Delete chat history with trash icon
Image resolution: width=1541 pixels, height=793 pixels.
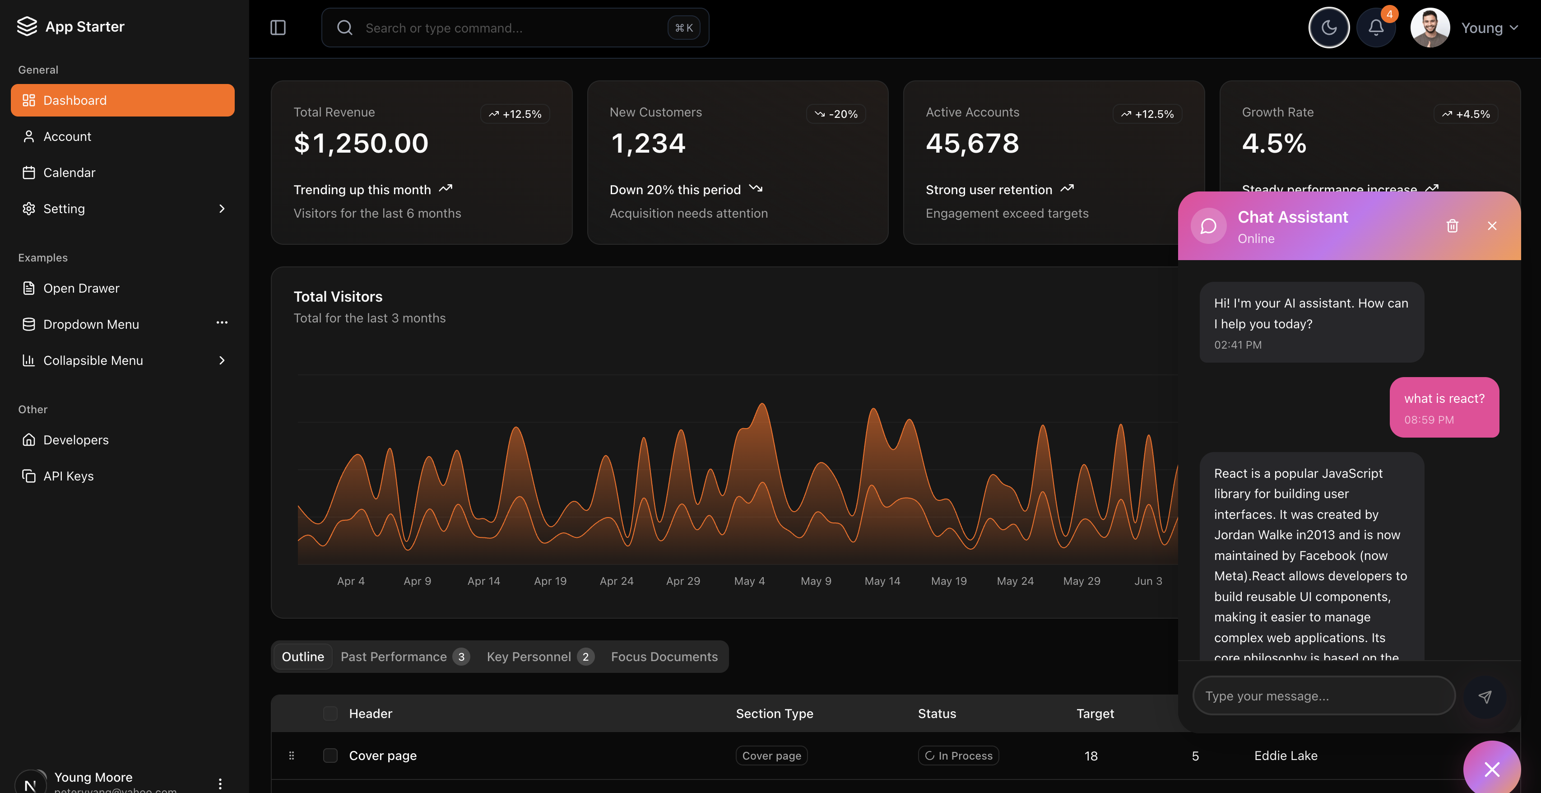tap(1452, 226)
